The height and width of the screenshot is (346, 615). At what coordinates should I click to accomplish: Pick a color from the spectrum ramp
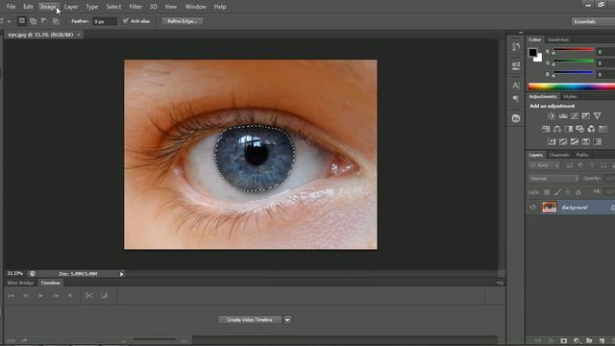tap(572, 86)
